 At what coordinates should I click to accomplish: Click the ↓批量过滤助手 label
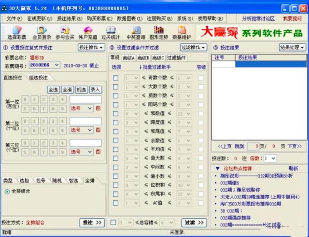coord(155,67)
